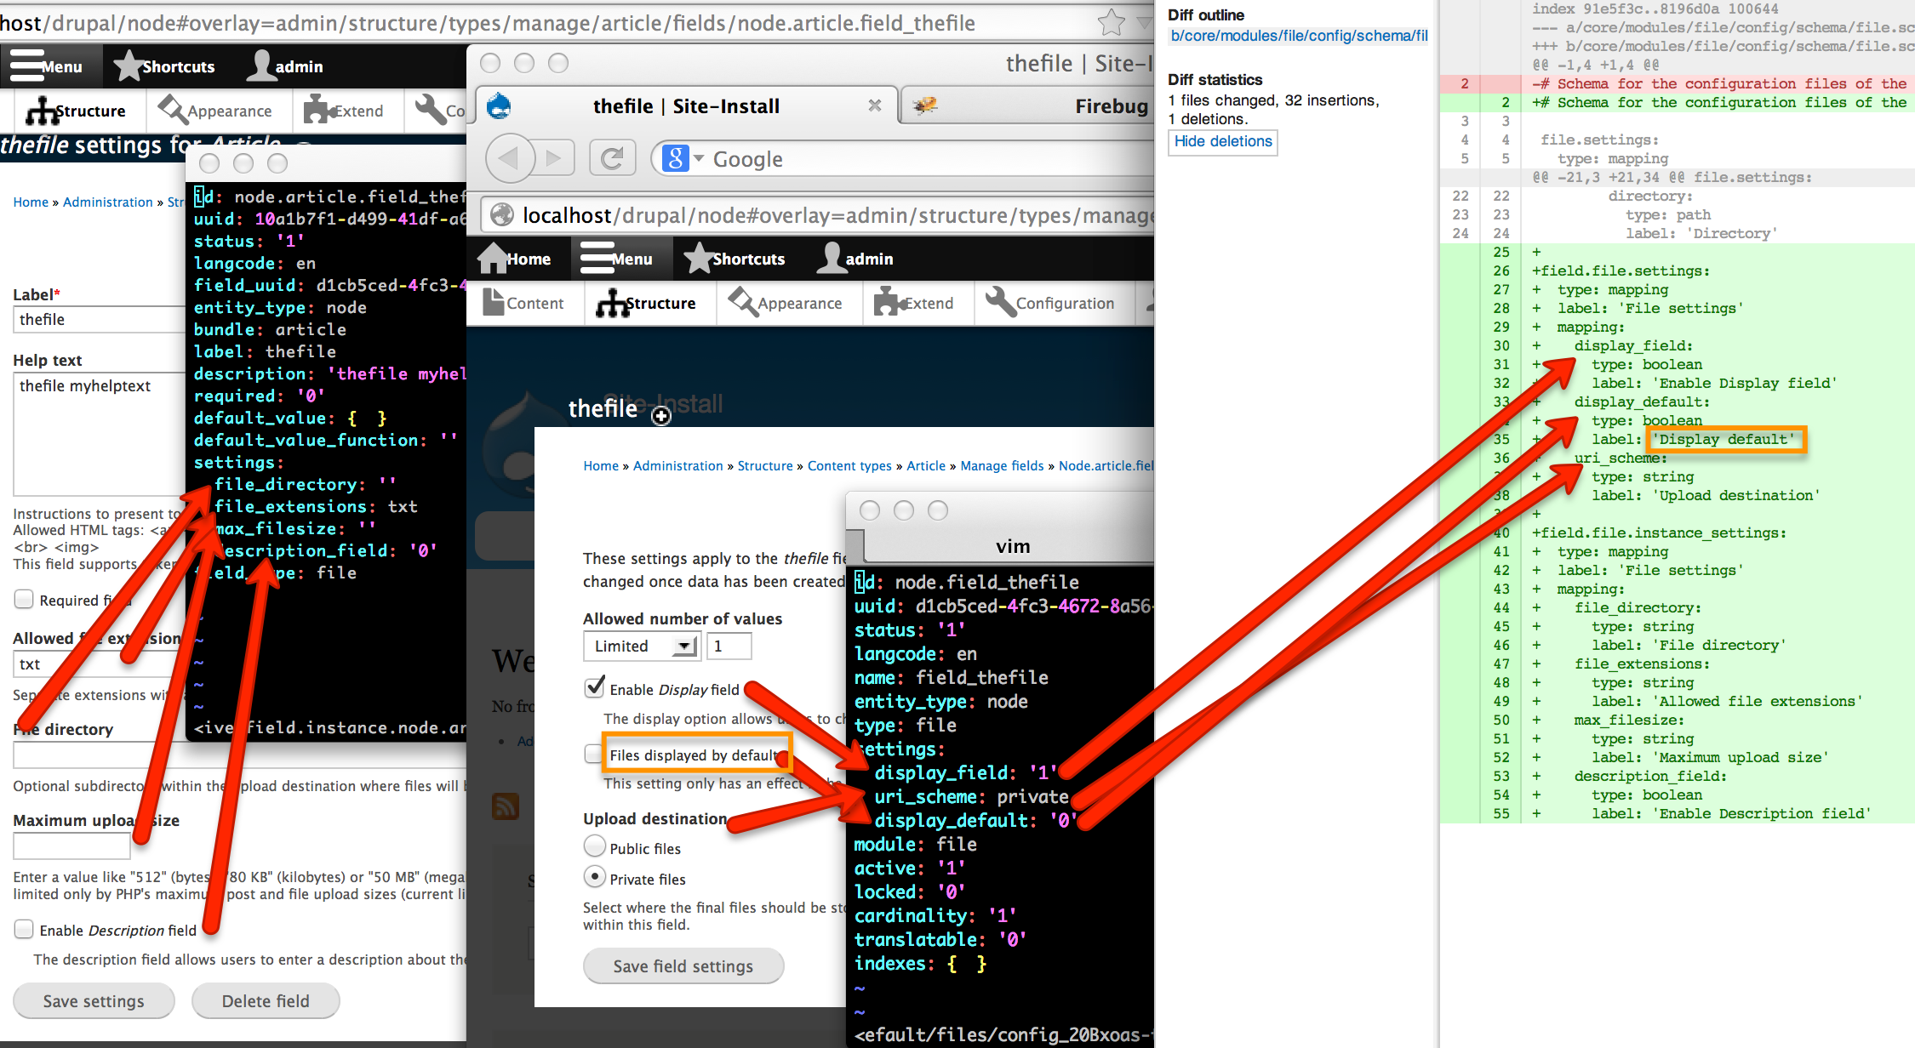Open Shortcuts in the back window toolbar
Image resolution: width=1915 pixels, height=1048 pixels.
click(x=165, y=66)
